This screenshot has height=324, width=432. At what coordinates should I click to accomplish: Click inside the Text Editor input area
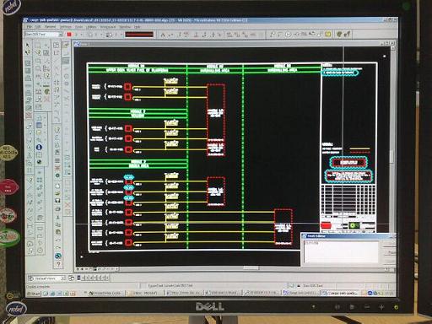(341, 251)
